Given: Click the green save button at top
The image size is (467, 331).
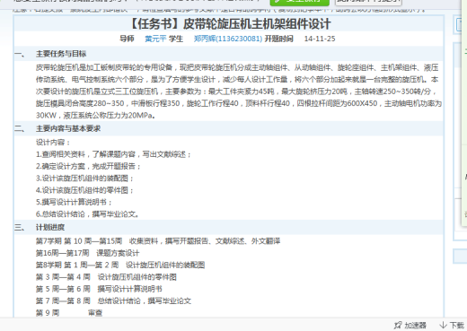Looking at the screenshot, I should coord(300,2).
